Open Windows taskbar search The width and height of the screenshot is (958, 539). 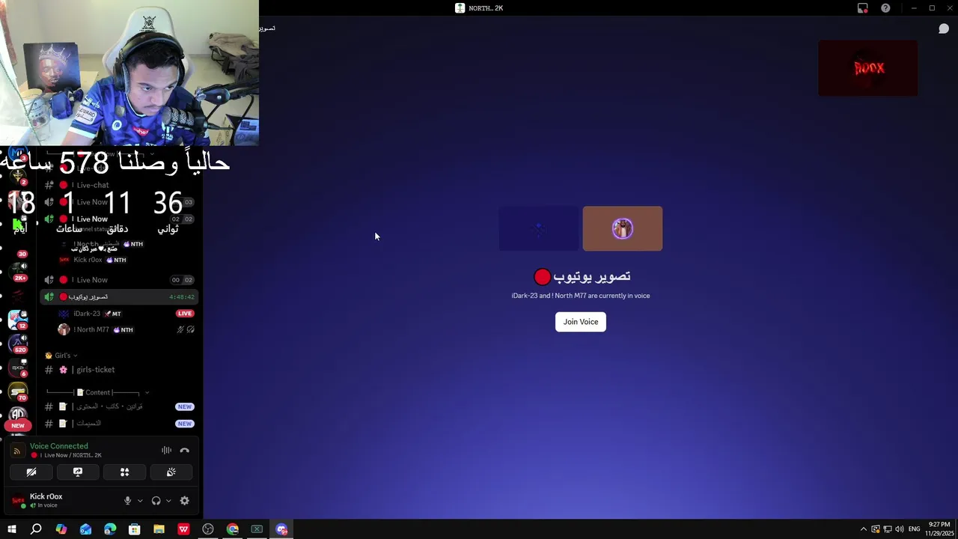click(x=36, y=529)
